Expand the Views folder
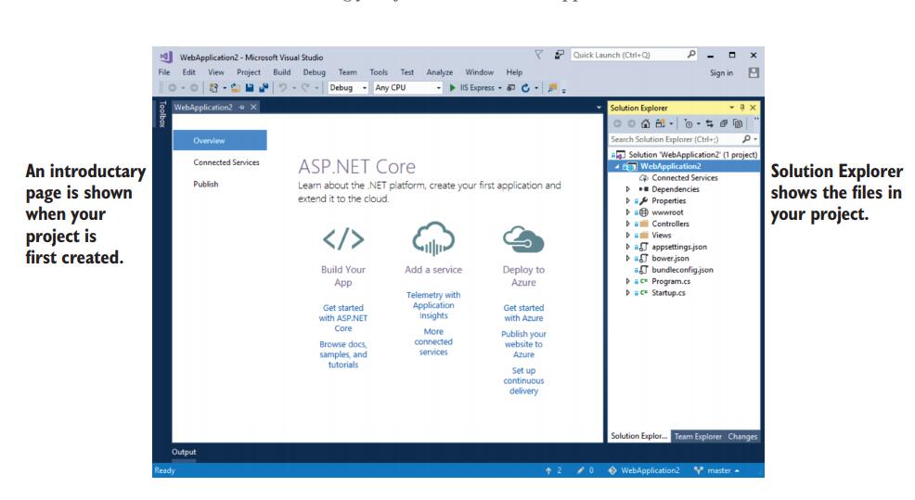Screen dimensions: 915x500 point(628,235)
